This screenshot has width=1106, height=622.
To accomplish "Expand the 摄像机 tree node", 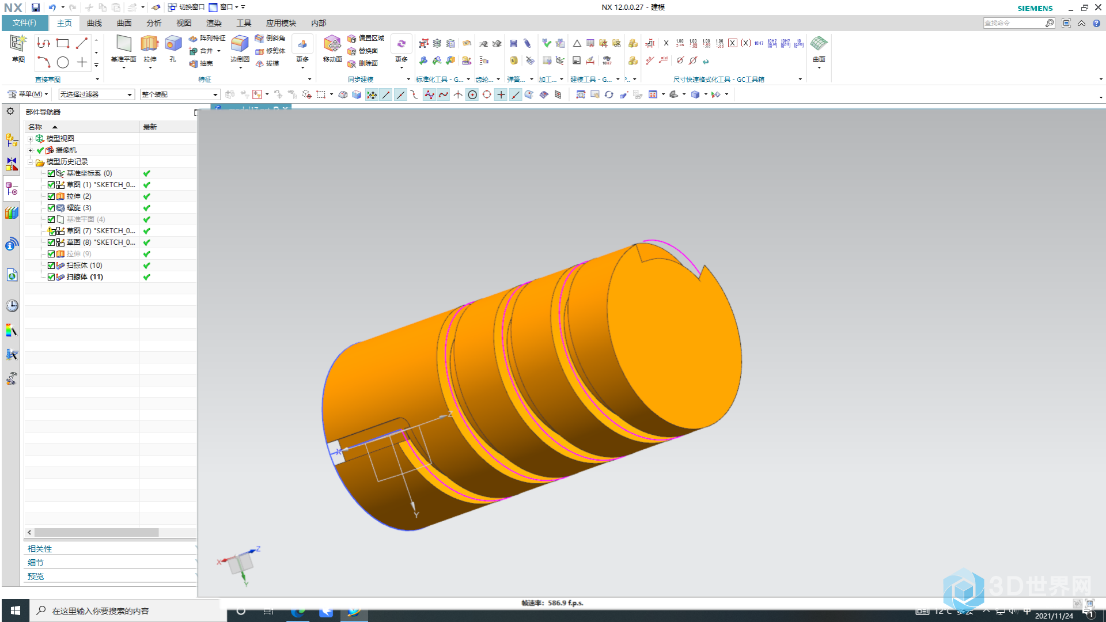I will click(x=31, y=150).
